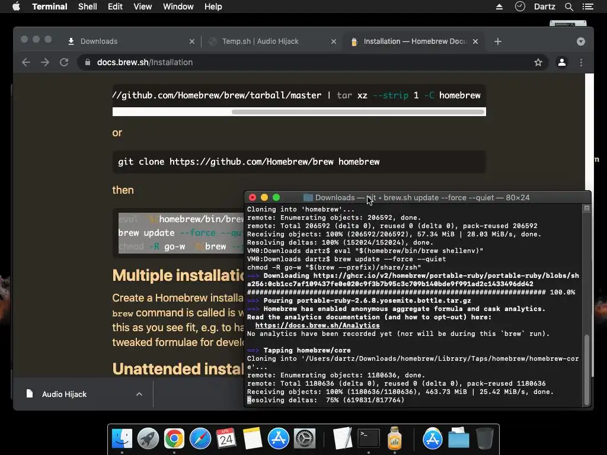Open a new Chrome tab
The height and width of the screenshot is (455, 607).
[498, 41]
